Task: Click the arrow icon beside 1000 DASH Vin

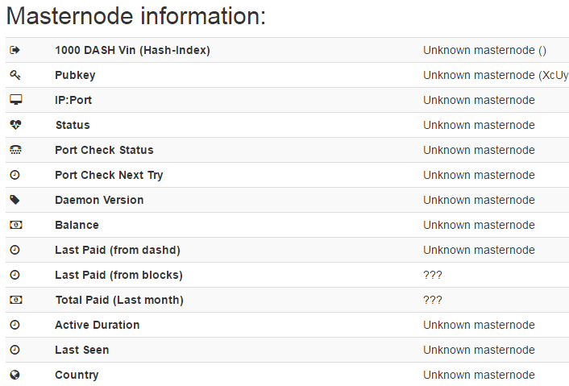Action: (x=15, y=50)
